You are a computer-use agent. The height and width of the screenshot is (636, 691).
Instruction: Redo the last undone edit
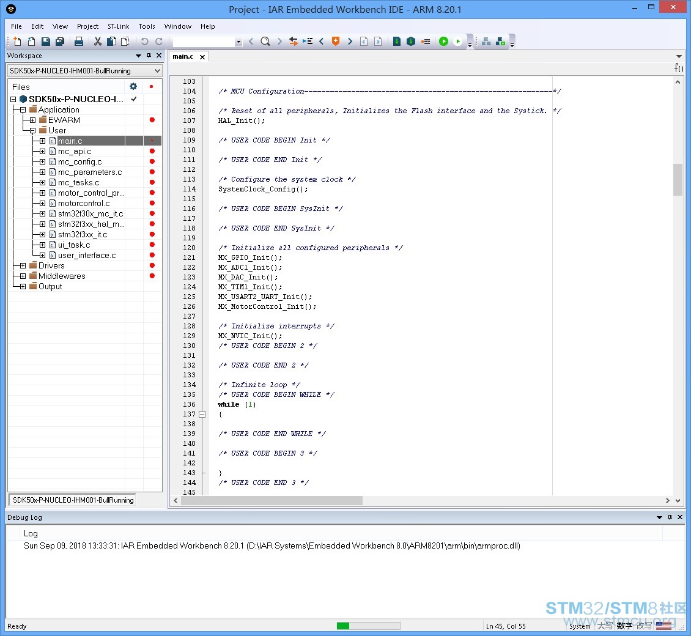[159, 42]
